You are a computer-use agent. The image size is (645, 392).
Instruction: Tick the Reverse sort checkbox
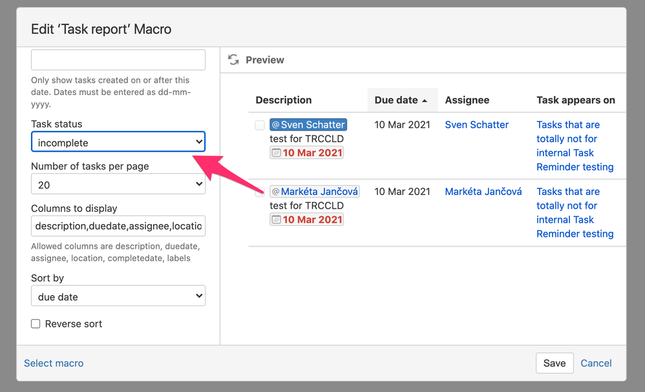(x=36, y=324)
